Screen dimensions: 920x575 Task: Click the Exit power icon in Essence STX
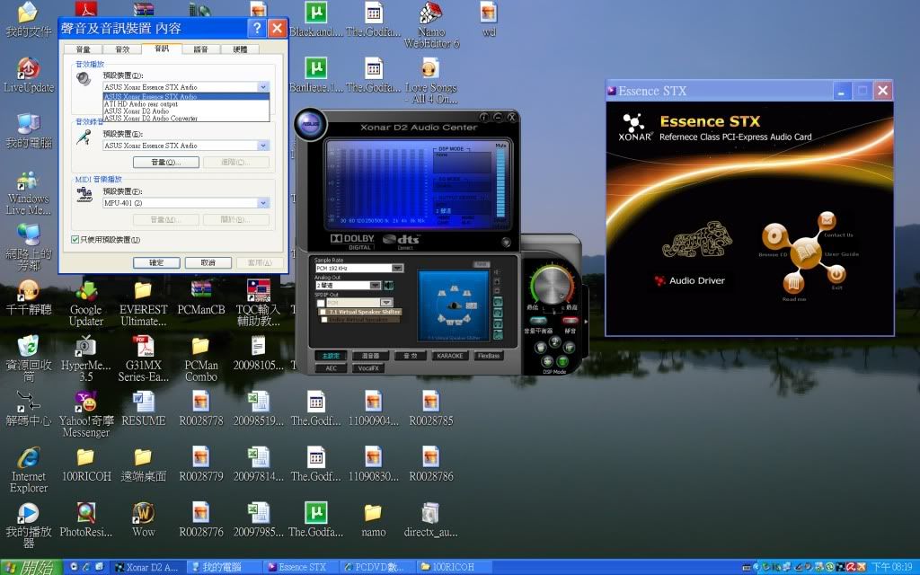pyautogui.click(x=836, y=274)
